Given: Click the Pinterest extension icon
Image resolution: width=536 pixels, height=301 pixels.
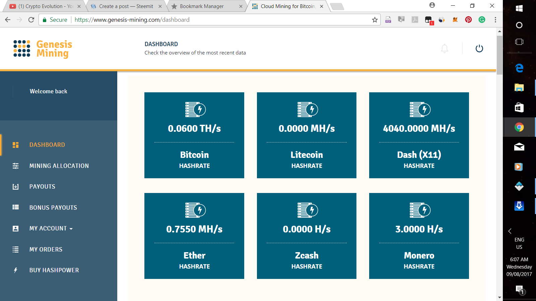Looking at the screenshot, I should coord(468,20).
